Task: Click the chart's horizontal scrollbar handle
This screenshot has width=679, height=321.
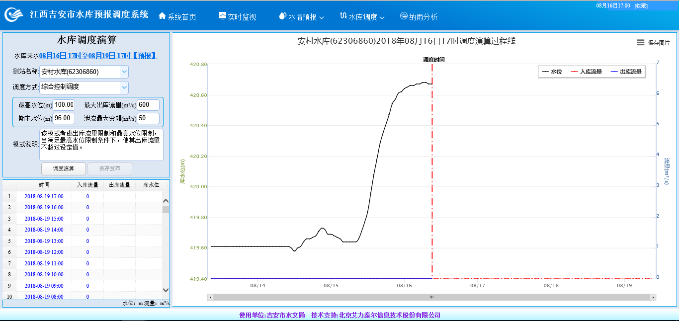Action: (x=431, y=297)
